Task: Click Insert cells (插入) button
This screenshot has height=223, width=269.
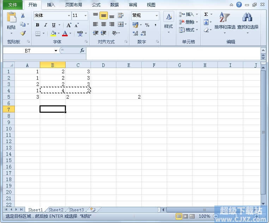Action: 188,14
